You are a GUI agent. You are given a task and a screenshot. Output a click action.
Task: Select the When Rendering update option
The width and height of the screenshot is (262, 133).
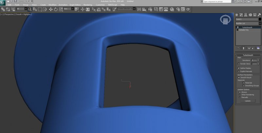(x=240, y=95)
